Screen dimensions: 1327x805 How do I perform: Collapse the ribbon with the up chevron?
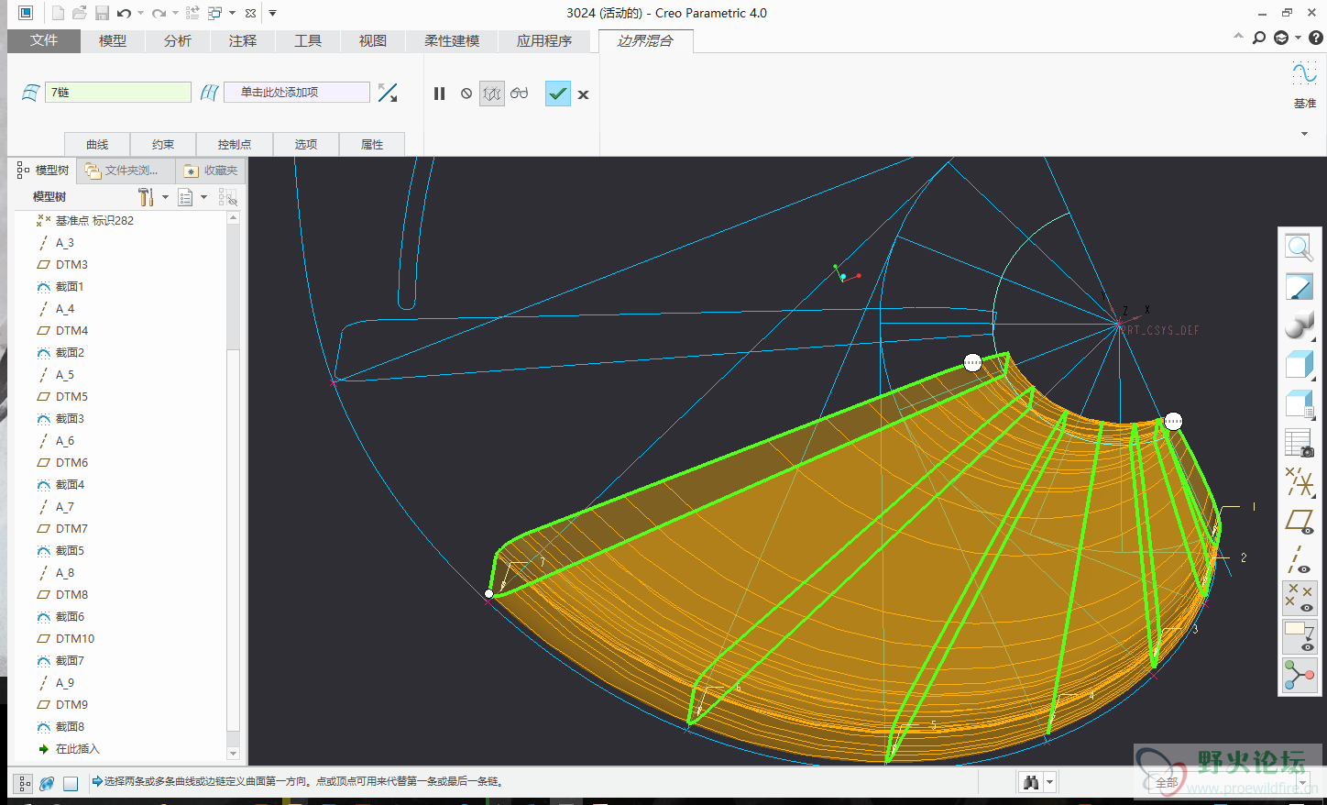tap(1238, 37)
